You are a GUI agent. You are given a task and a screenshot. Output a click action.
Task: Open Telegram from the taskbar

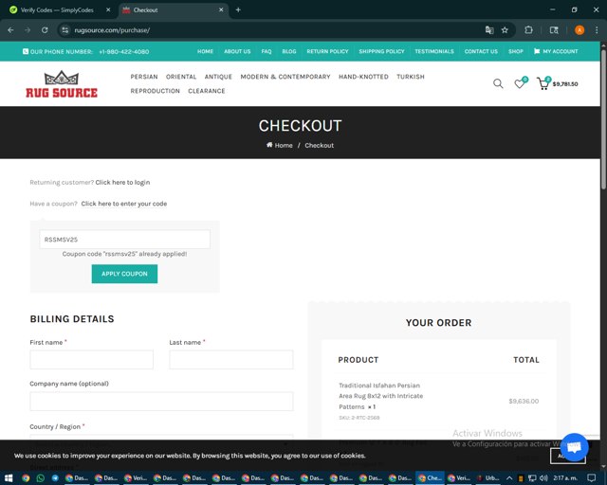(55, 478)
